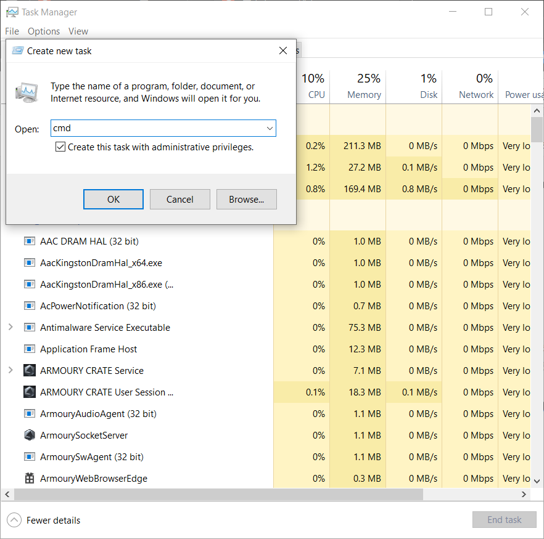The height and width of the screenshot is (539, 544).
Task: Click the 169.4 MB memory value
Action: (x=362, y=188)
